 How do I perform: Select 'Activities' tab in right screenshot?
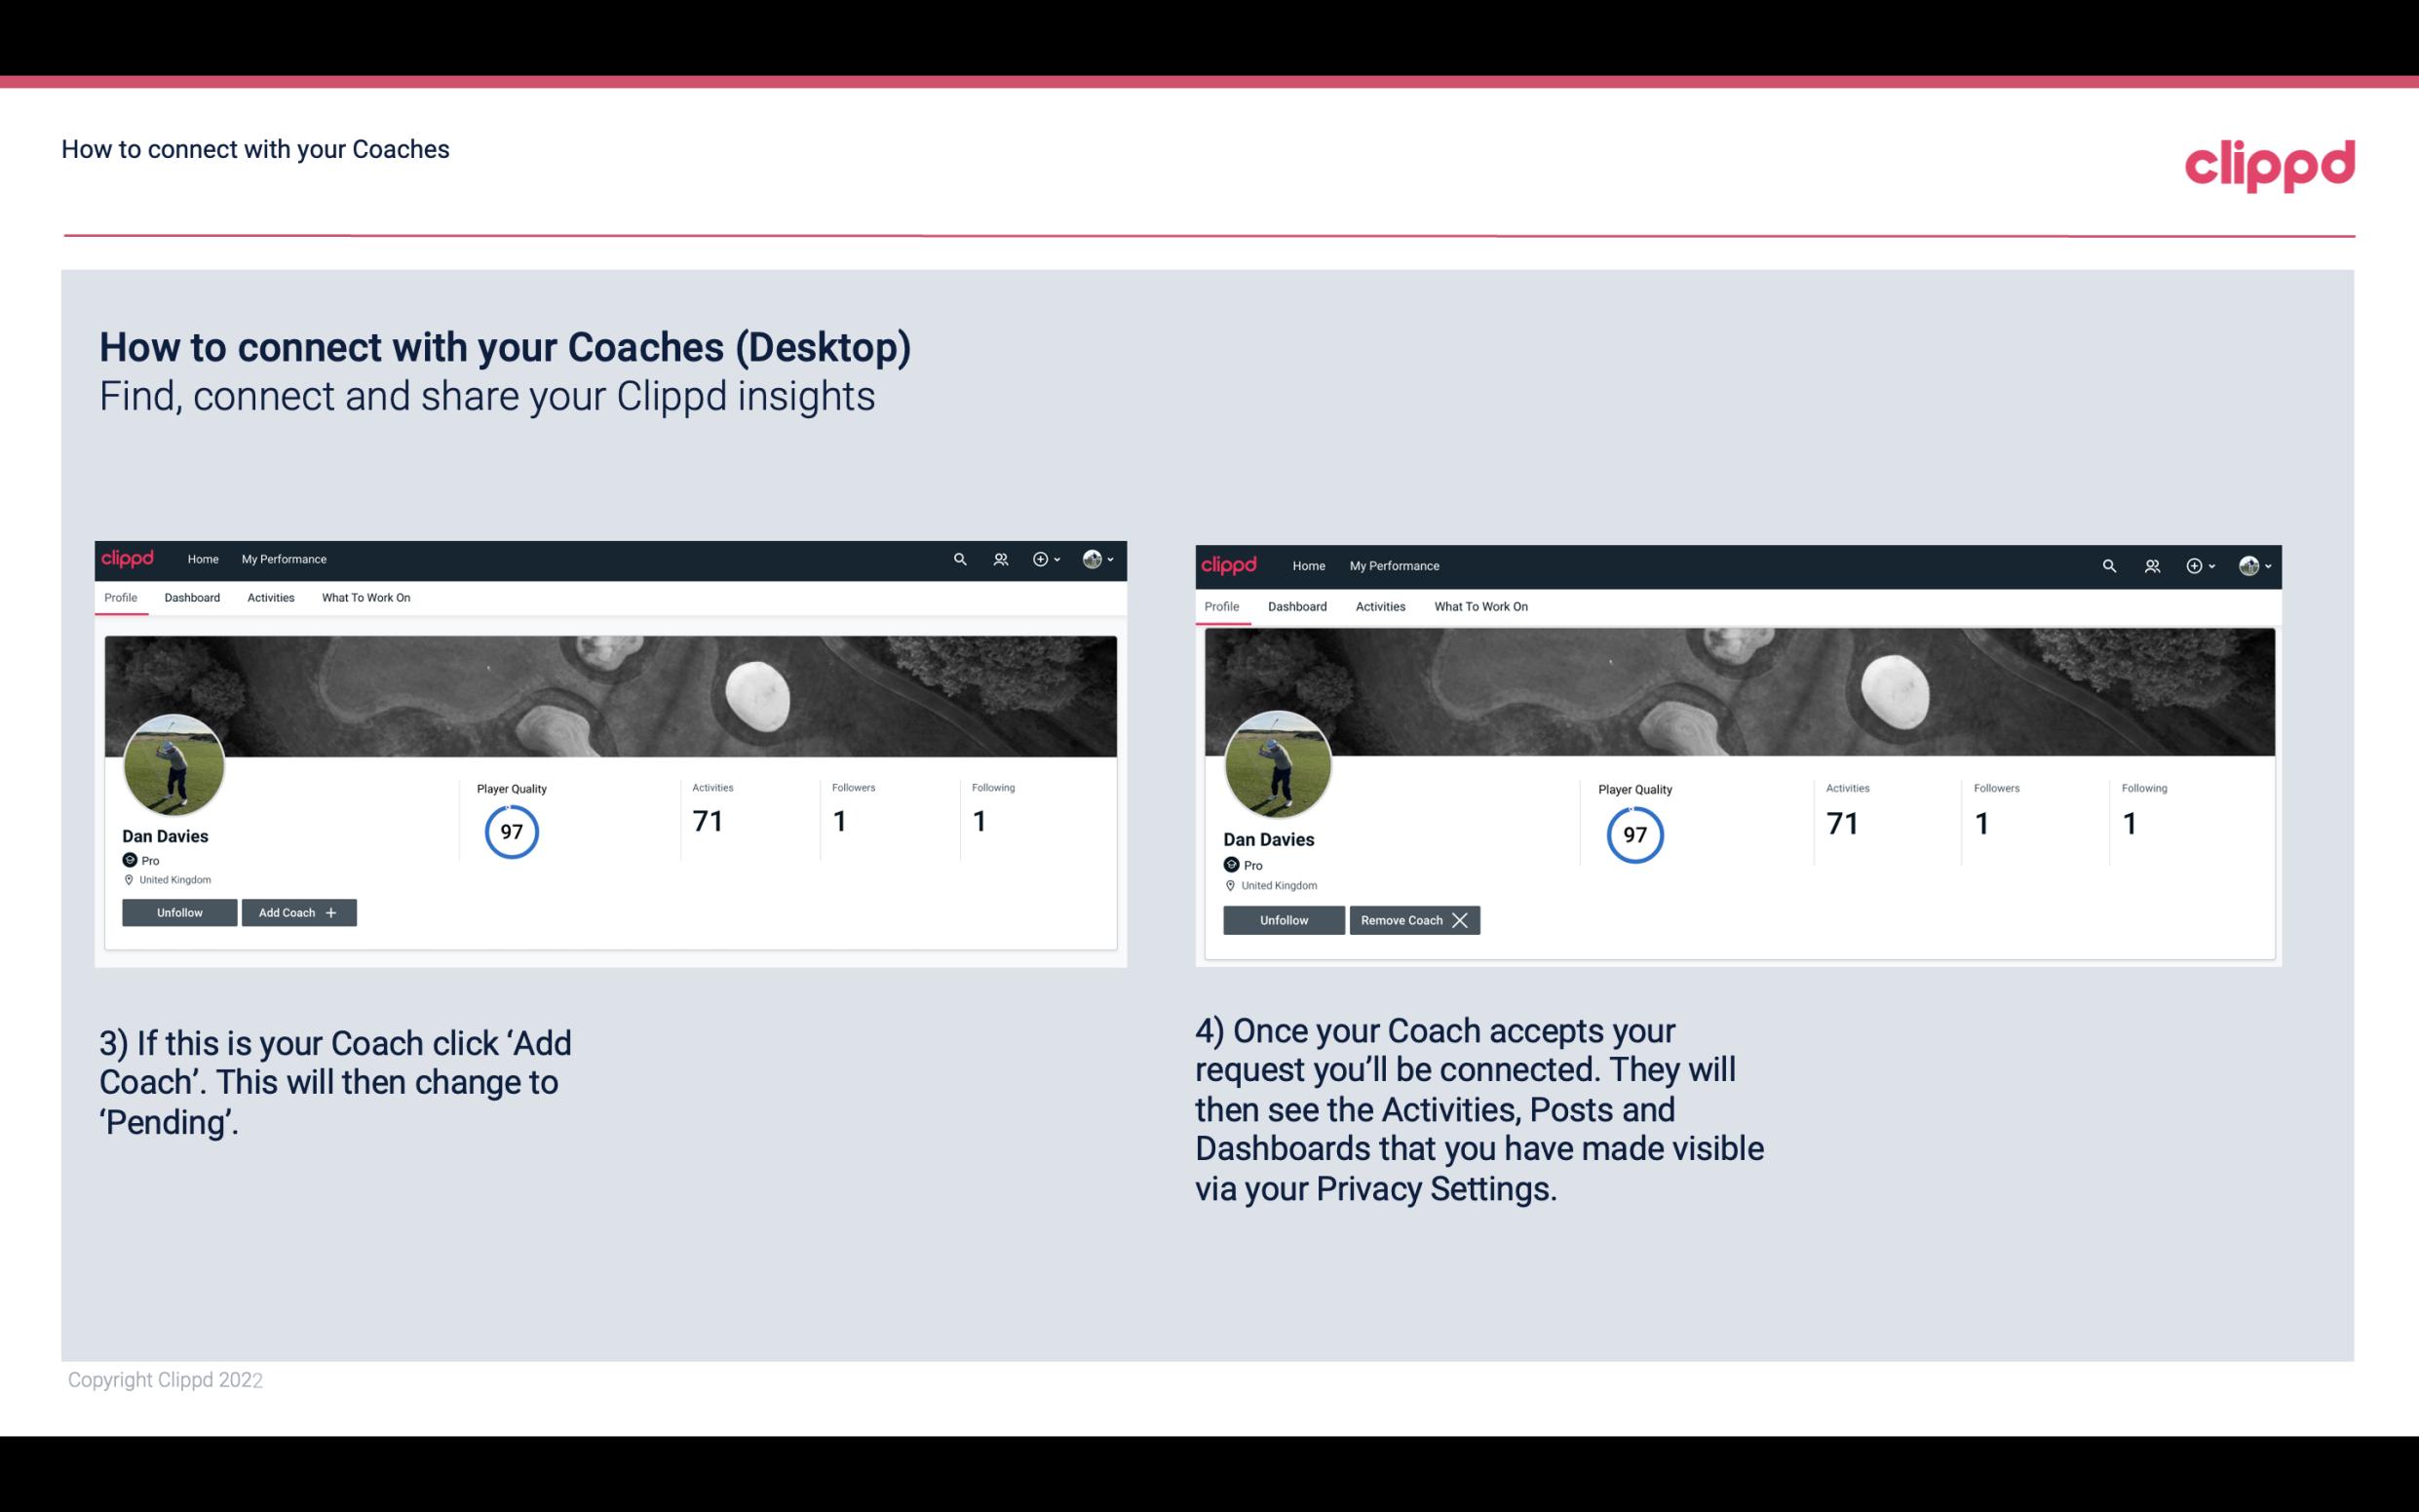[x=1379, y=606]
